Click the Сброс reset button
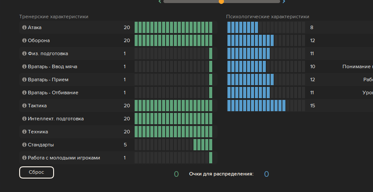373x192 pixels. pyautogui.click(x=37, y=172)
